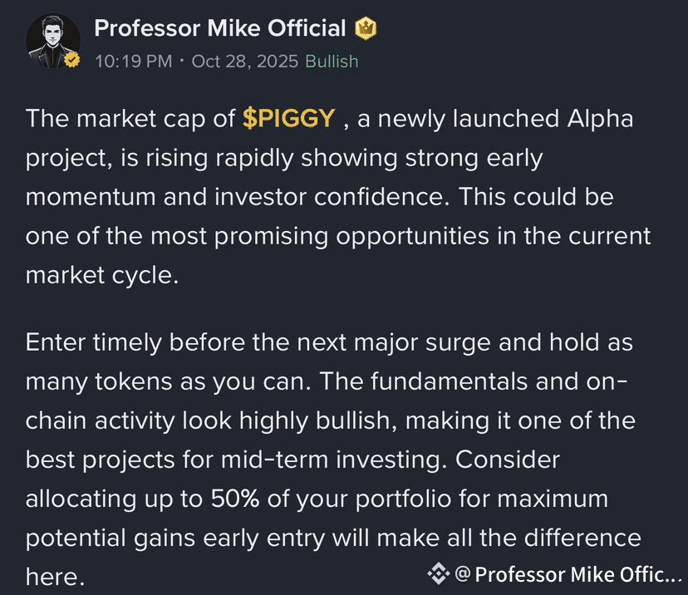The image size is (688, 595).
Task: Click the word 'here.' at post end
Action: pyautogui.click(x=55, y=577)
